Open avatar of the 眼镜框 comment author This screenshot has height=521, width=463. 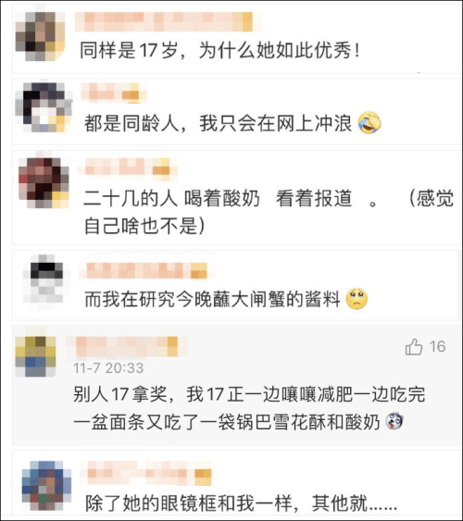click(x=46, y=485)
